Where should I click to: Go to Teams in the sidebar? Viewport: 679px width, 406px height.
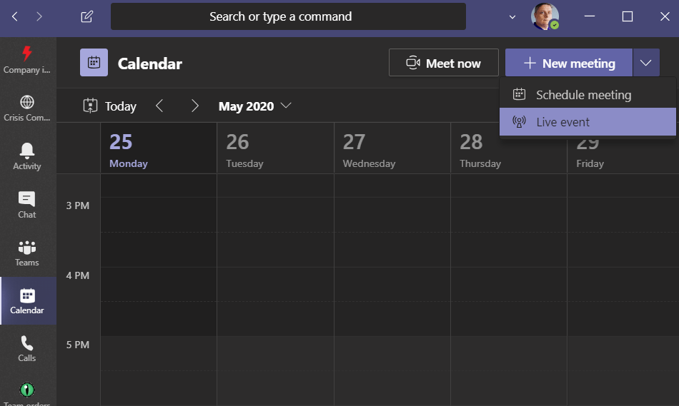(27, 253)
